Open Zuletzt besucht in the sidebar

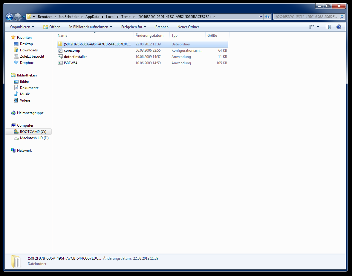(32, 56)
